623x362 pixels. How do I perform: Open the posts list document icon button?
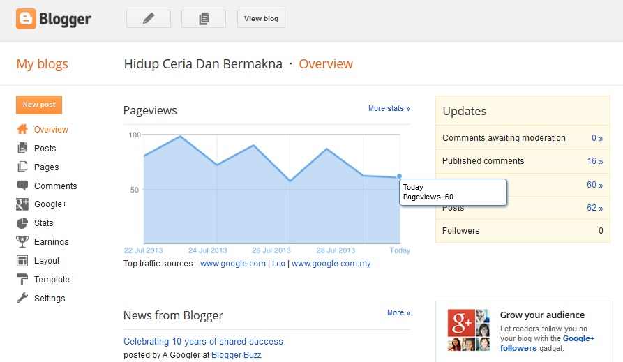pyautogui.click(x=204, y=19)
